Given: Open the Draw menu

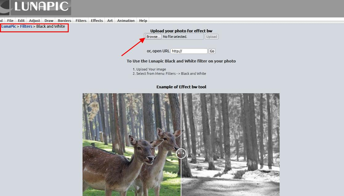Looking at the screenshot, I should click(49, 21).
